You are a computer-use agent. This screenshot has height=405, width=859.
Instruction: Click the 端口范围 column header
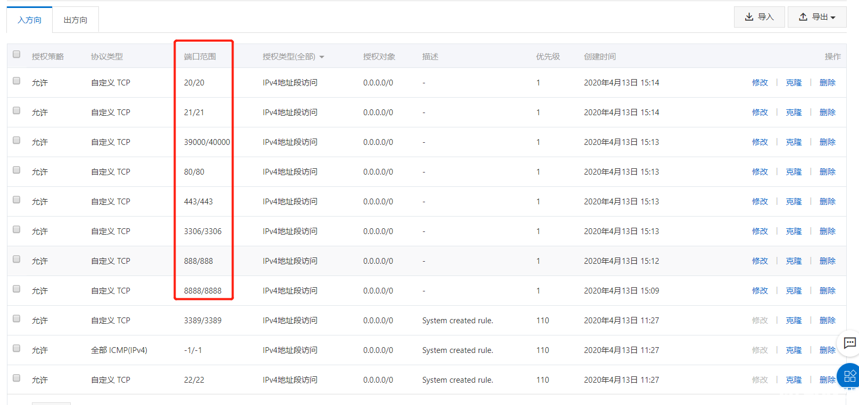pyautogui.click(x=200, y=56)
